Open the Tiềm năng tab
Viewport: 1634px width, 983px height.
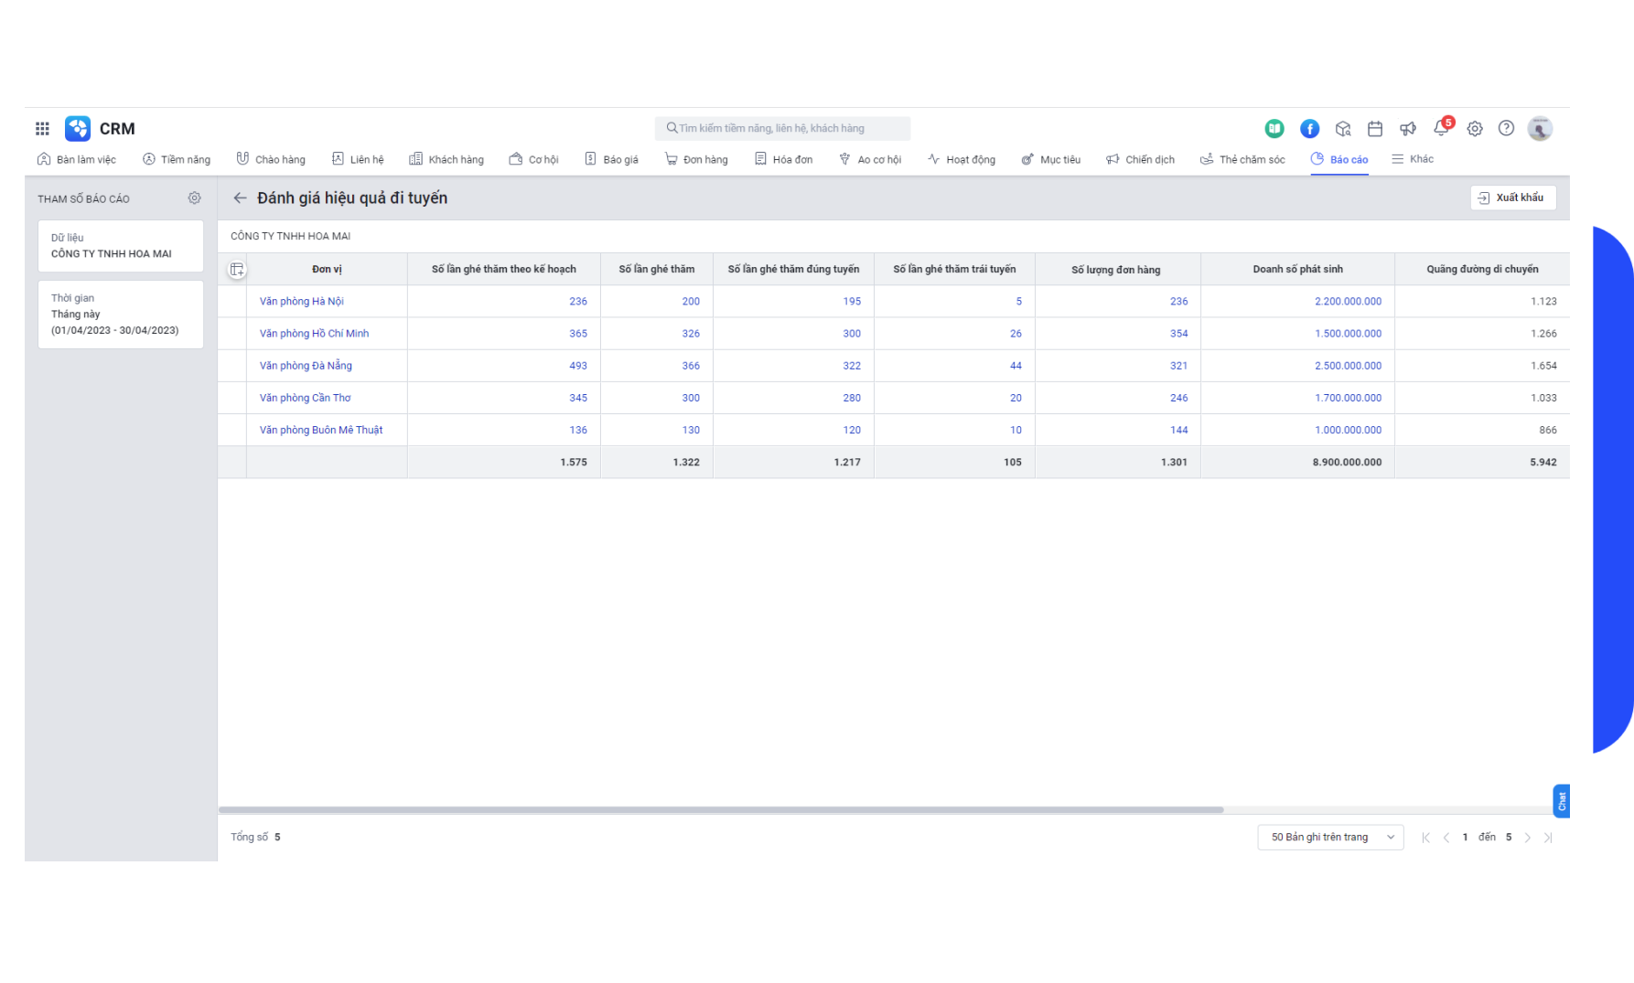click(177, 159)
